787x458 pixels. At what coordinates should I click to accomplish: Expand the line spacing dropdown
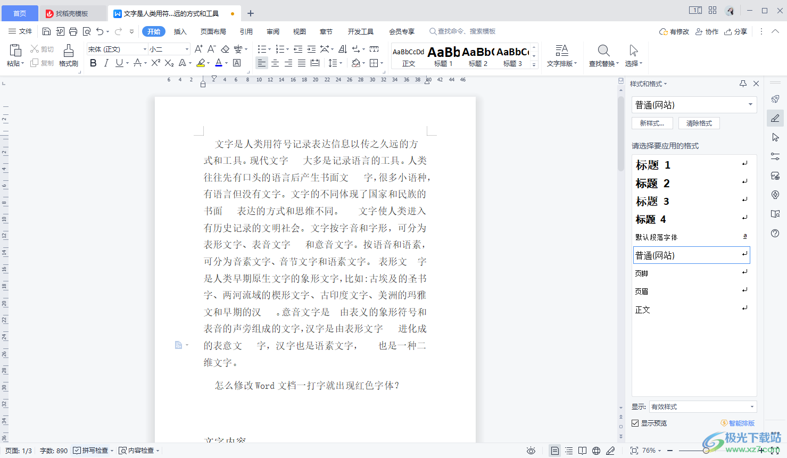click(341, 63)
